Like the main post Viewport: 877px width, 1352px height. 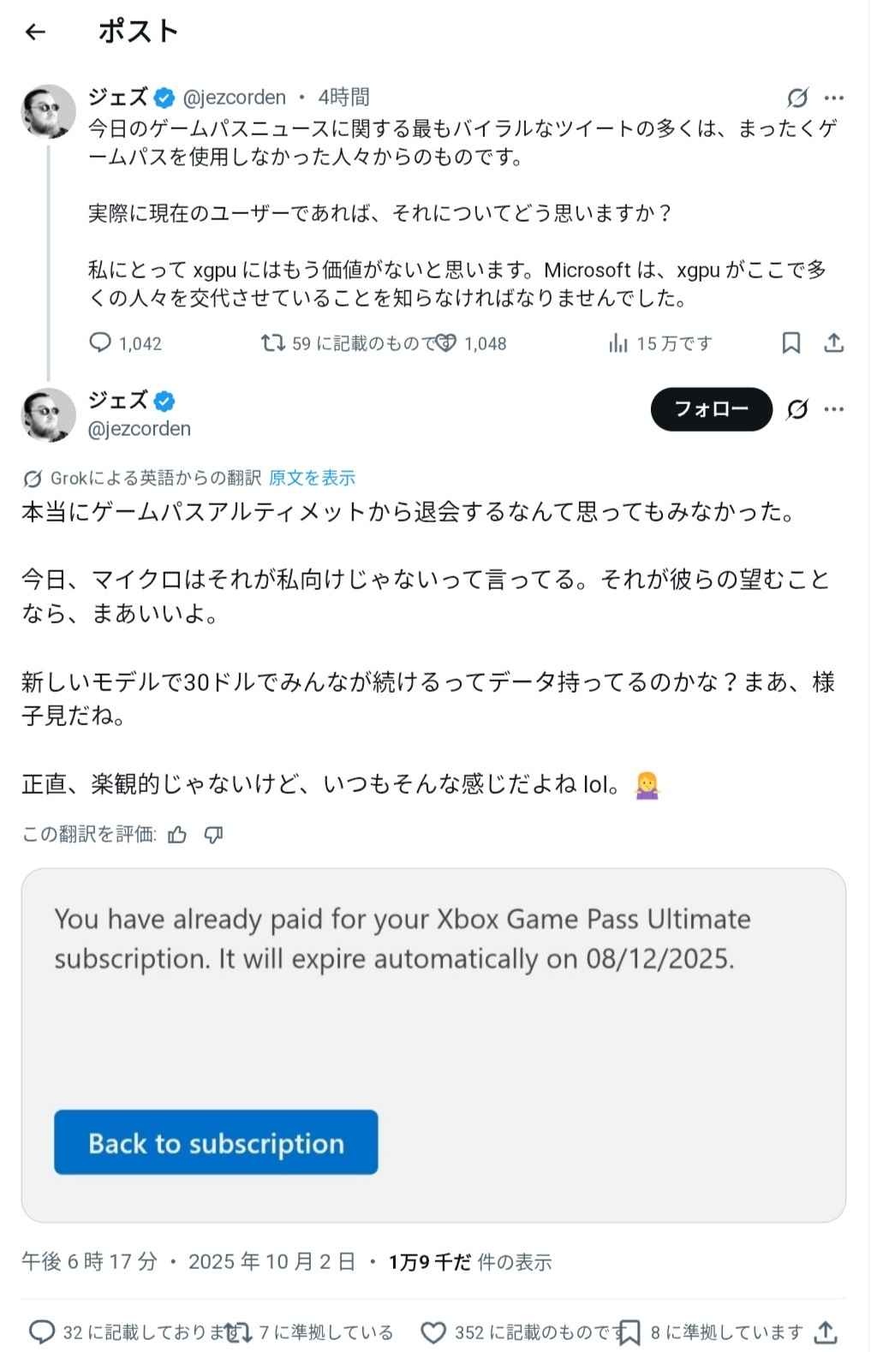(434, 1331)
